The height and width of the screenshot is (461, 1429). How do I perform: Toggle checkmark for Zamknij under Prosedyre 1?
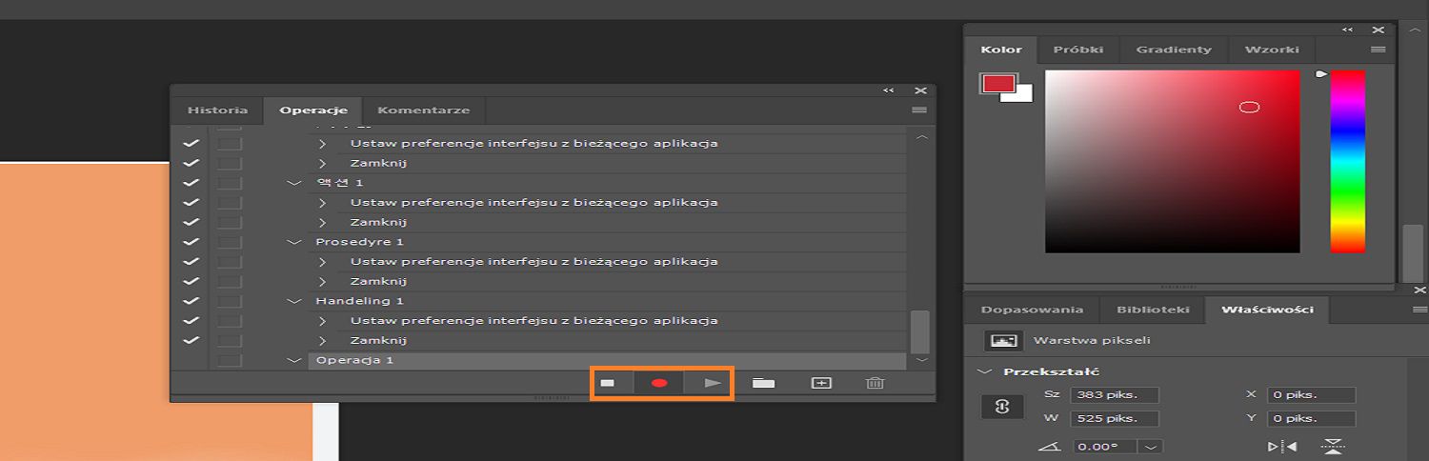tap(191, 281)
